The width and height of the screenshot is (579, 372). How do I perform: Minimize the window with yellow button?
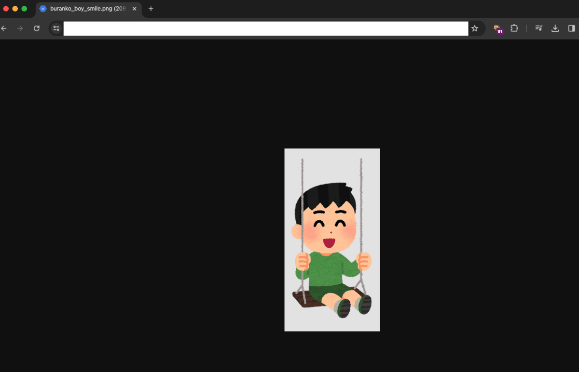15,9
